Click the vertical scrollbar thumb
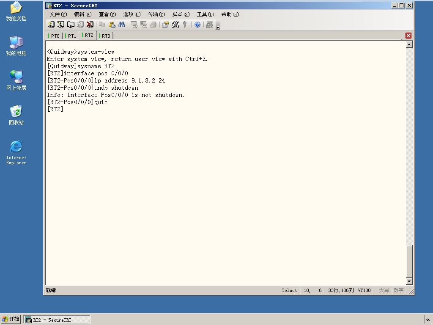Image resolution: width=433 pixels, height=325 pixels. [x=409, y=261]
